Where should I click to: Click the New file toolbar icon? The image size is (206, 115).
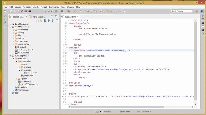[5, 11]
